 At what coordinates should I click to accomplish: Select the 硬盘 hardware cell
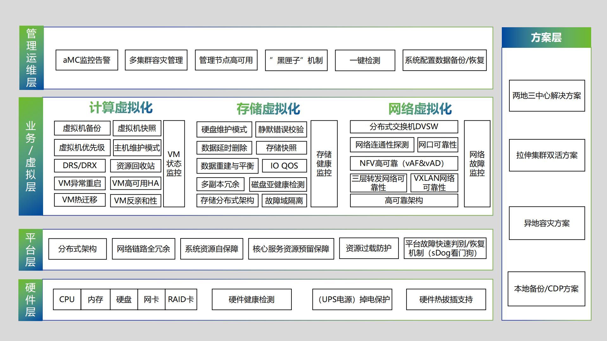[x=124, y=300]
